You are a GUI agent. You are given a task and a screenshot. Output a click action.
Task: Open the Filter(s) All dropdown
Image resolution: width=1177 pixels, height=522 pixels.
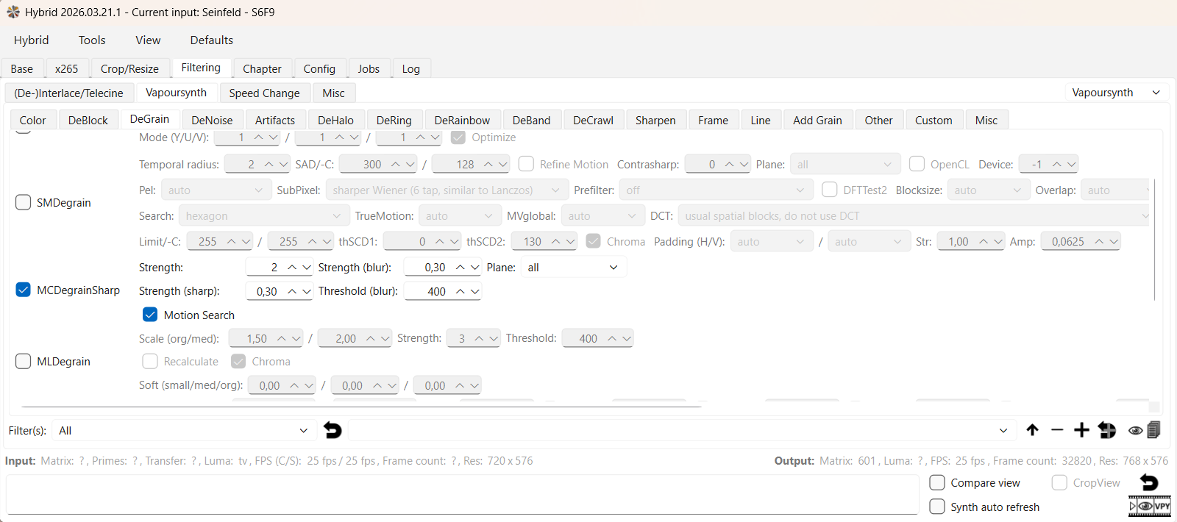tap(184, 430)
